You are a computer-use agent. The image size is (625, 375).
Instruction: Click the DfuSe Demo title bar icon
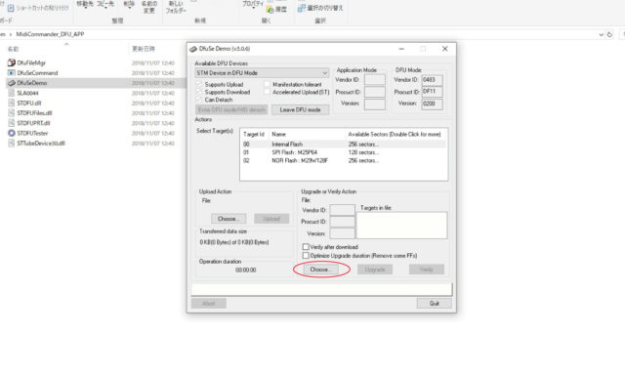[193, 49]
